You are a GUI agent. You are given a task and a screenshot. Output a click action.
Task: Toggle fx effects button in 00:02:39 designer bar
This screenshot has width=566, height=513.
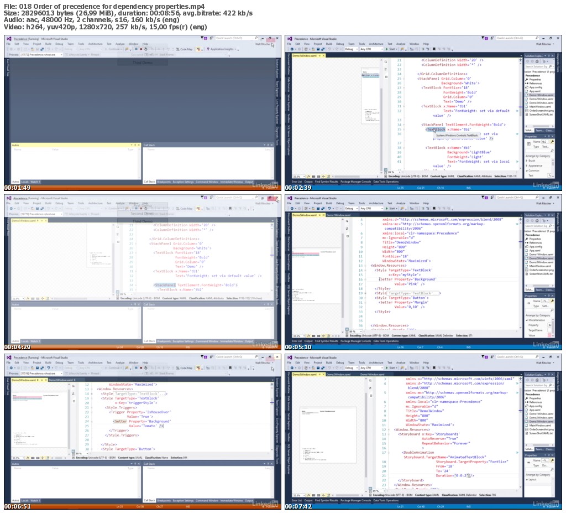click(308, 176)
